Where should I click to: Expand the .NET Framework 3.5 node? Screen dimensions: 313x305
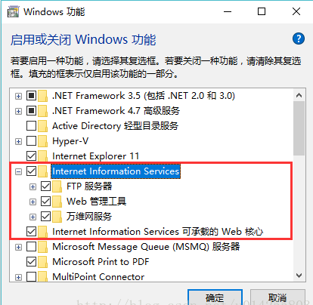18,96
